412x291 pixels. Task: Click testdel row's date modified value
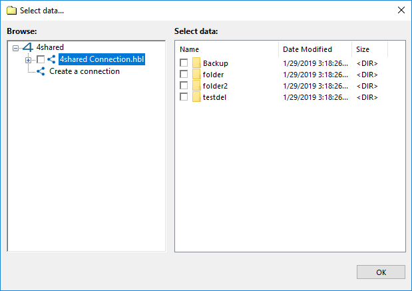click(x=315, y=97)
